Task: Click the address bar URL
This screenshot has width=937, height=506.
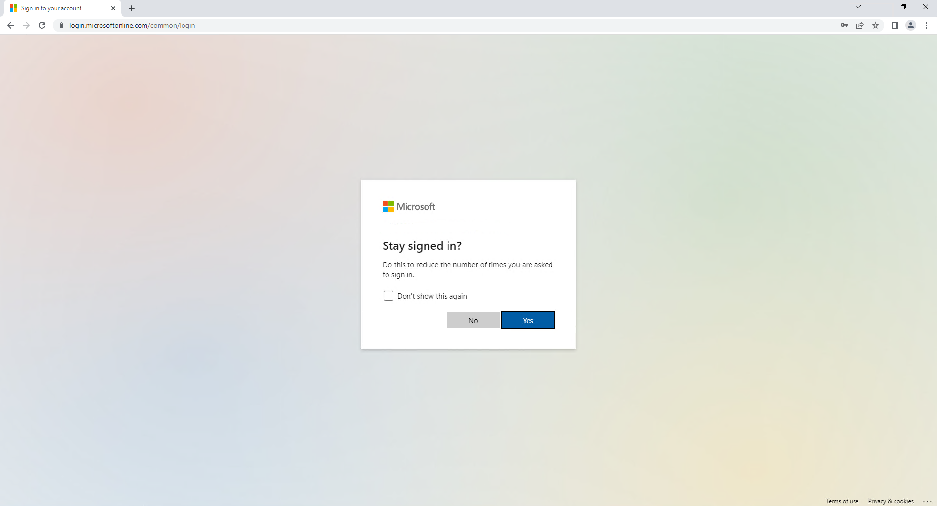Action: (132, 25)
